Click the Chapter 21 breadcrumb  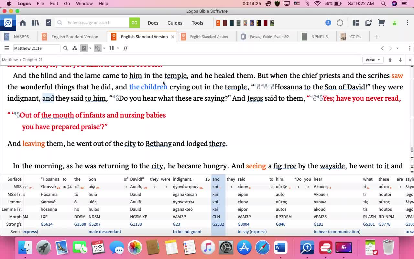click(32, 60)
